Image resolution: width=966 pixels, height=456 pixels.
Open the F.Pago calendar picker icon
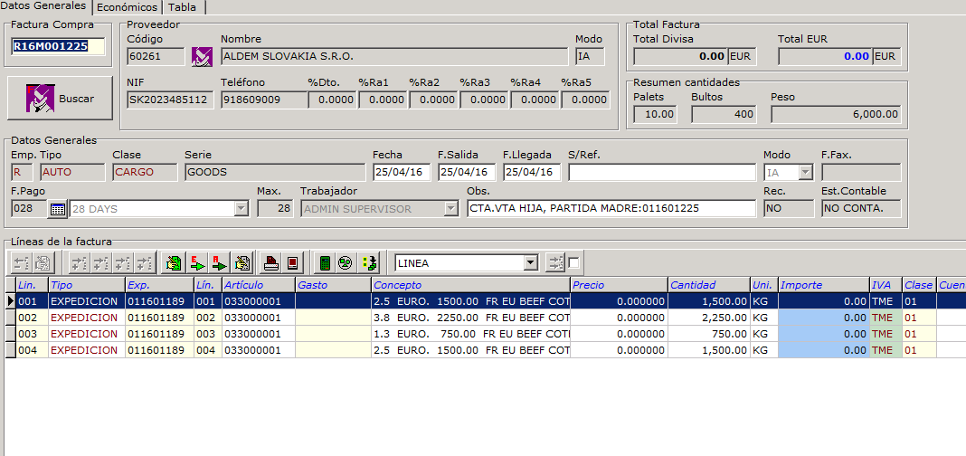pyautogui.click(x=57, y=209)
